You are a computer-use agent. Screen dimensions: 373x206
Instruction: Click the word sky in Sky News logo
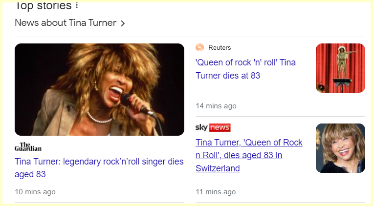pos(202,128)
